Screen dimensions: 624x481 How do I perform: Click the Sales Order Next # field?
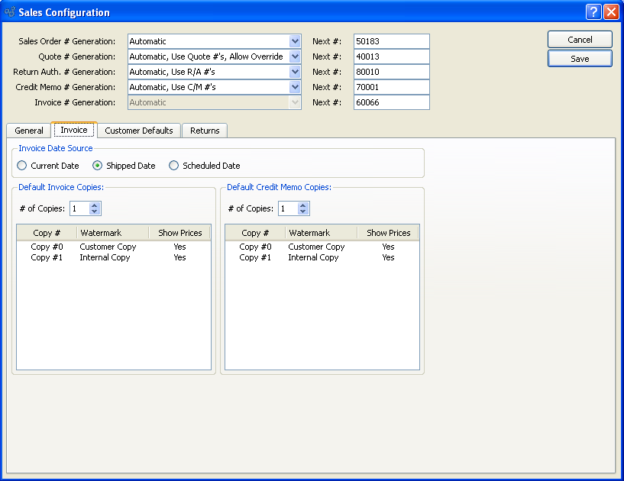coord(391,41)
